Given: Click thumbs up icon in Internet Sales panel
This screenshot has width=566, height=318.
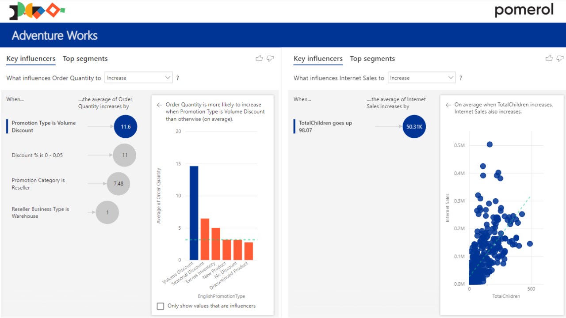Looking at the screenshot, I should click(549, 58).
